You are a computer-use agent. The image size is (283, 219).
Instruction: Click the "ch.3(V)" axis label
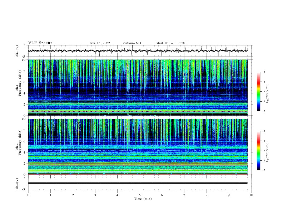point(17,184)
